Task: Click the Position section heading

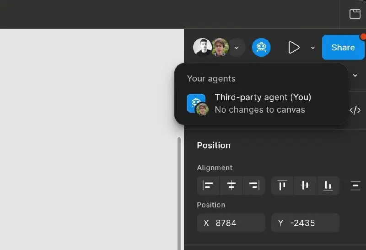Action: click(214, 145)
